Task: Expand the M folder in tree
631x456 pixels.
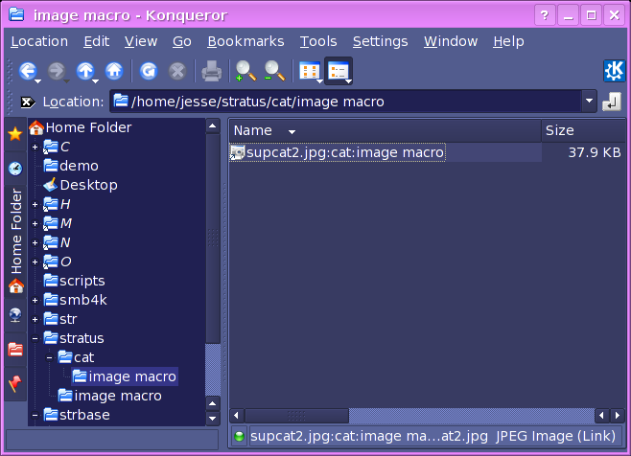Action: click(x=35, y=223)
